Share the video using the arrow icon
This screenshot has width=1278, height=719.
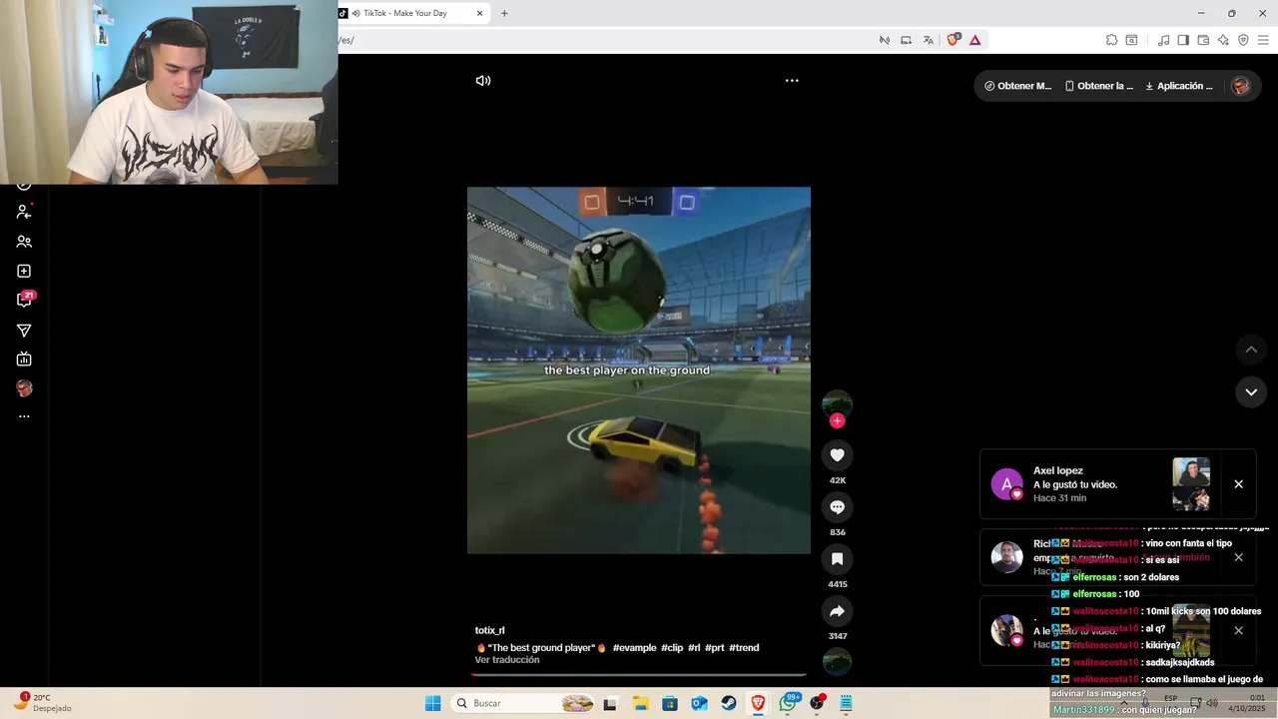tap(837, 611)
